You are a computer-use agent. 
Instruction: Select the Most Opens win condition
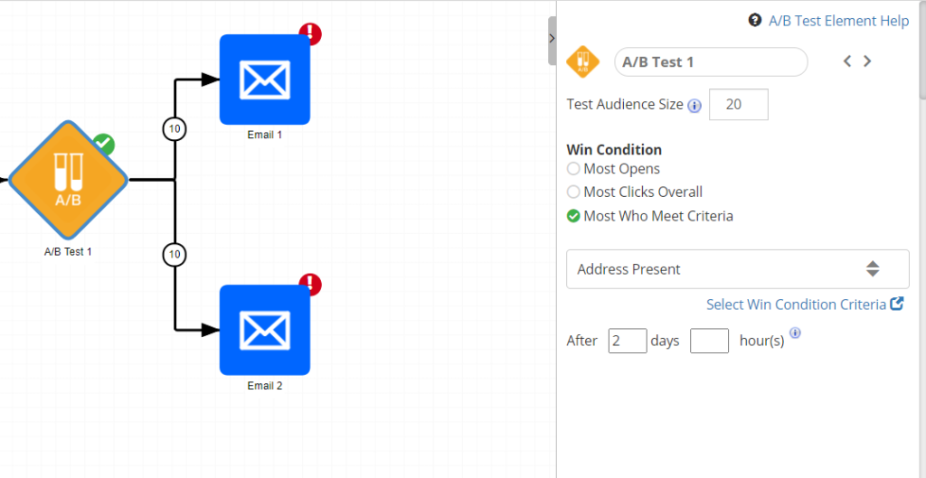coord(573,169)
